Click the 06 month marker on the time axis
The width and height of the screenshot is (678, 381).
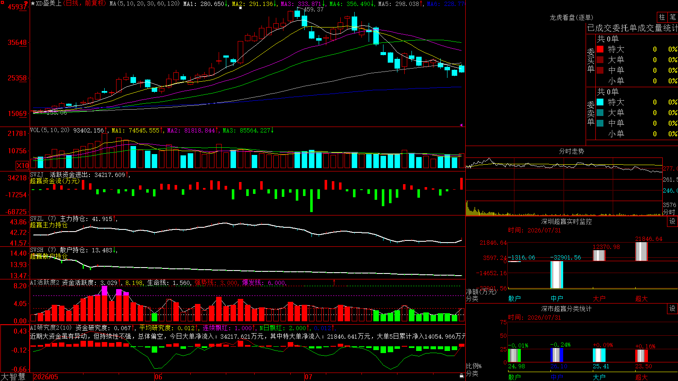coord(158,377)
